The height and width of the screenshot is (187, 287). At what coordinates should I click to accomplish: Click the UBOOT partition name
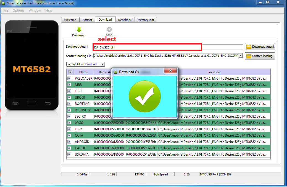(80, 97)
